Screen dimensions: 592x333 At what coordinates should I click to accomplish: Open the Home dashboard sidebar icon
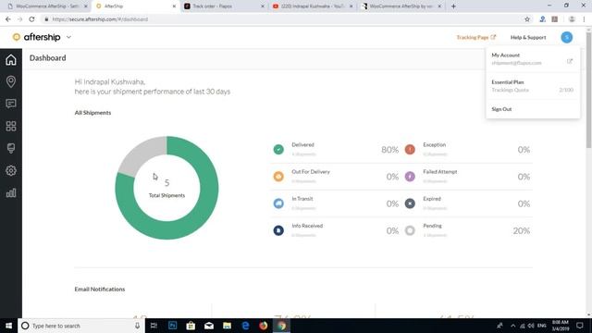click(11, 59)
